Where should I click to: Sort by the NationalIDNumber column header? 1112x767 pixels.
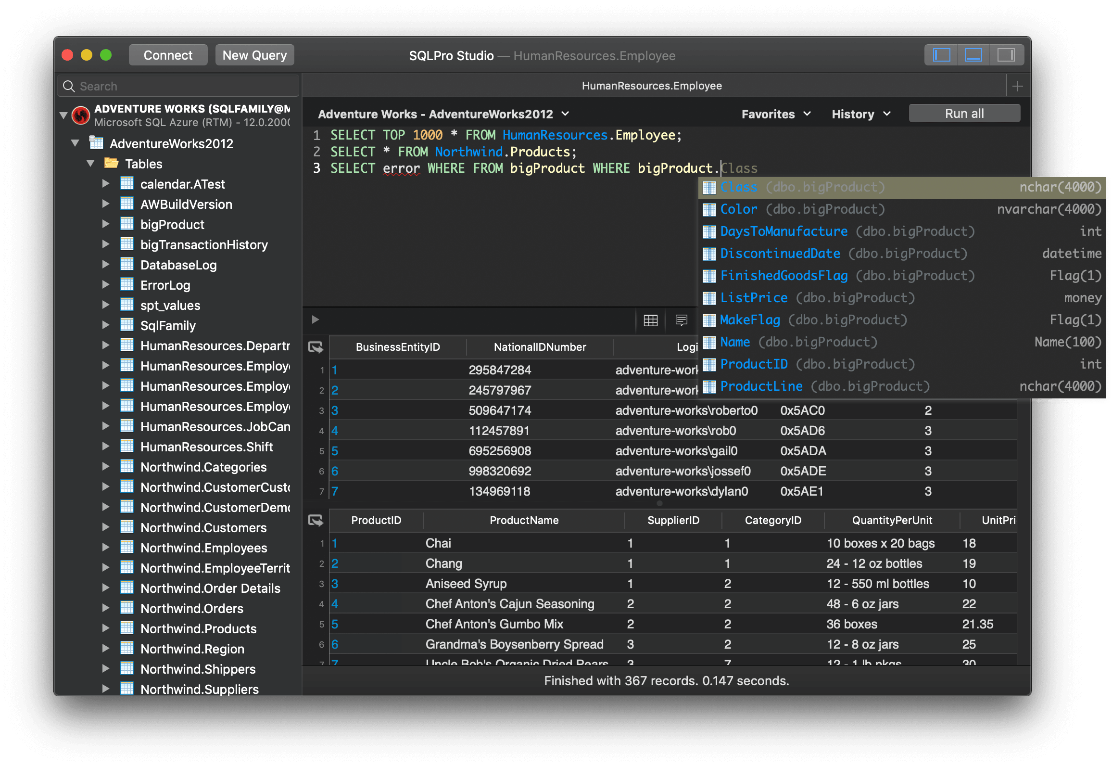click(x=540, y=347)
